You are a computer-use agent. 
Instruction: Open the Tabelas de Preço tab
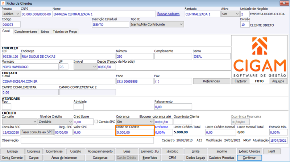pos(65,32)
